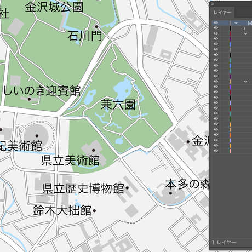Collapse the crimson sublayer chevron
Image resolution: width=252 pixels, height=252 pixels.
pyautogui.click(x=245, y=33)
